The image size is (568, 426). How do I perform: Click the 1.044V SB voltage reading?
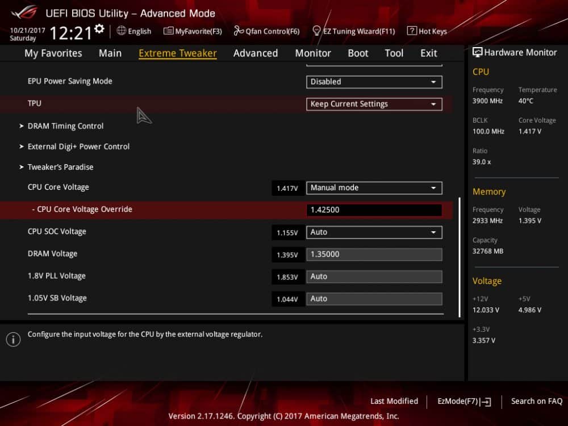point(287,299)
